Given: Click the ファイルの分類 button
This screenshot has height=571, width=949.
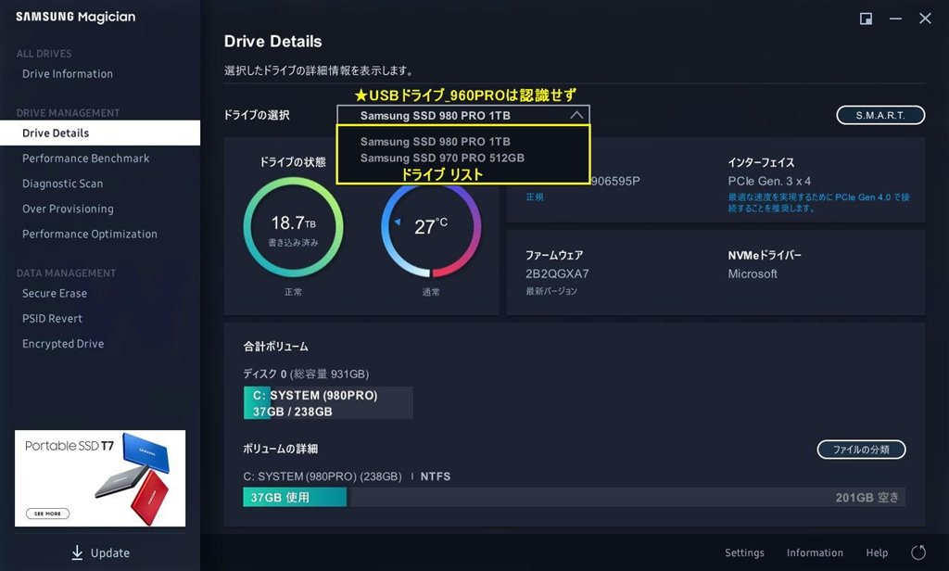Looking at the screenshot, I should pos(861,450).
